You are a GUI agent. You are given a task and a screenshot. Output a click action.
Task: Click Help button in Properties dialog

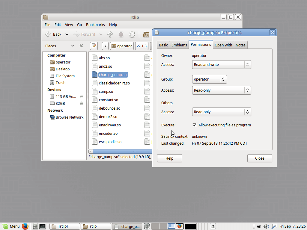coord(169,158)
